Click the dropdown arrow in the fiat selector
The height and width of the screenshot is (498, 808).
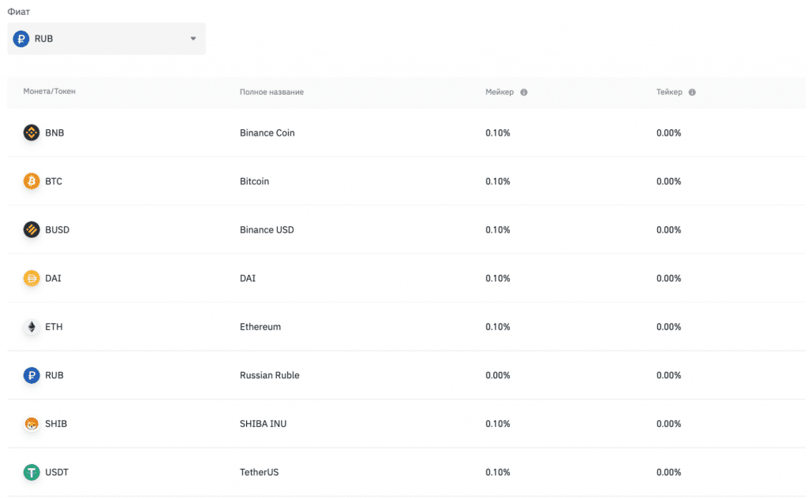(193, 39)
